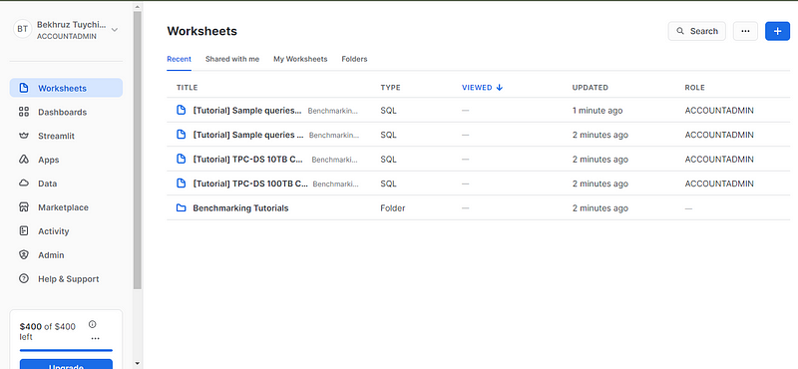Viewport: 798px width, 369px height.
Task: Open the Apps icon in the sidebar
Action: click(x=24, y=160)
